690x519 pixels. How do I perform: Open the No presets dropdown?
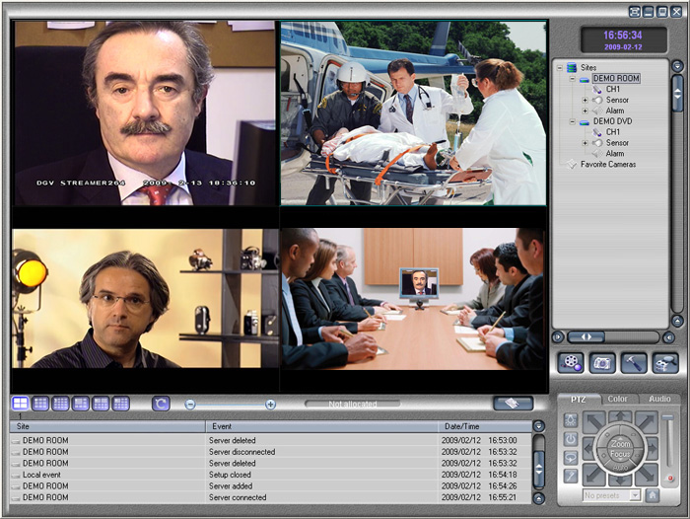coord(612,495)
